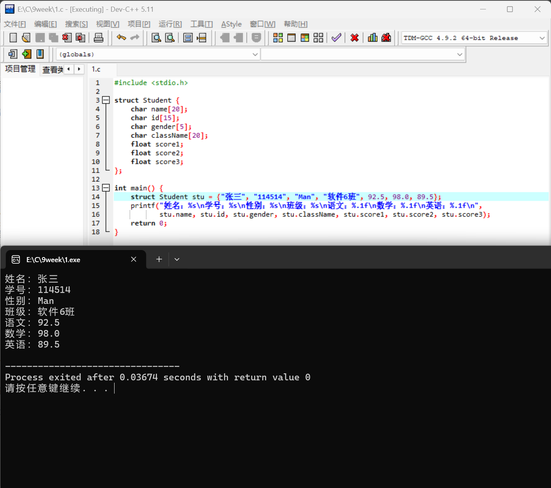The image size is (551, 488).
Task: Click the Compile icon with colored squares
Action: point(278,38)
